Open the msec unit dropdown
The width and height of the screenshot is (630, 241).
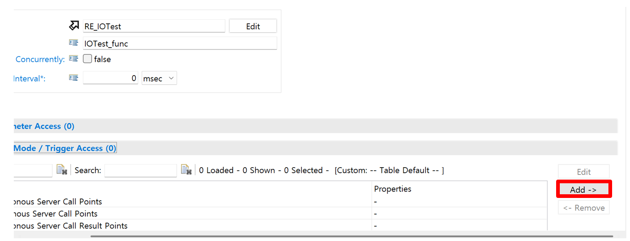tap(159, 78)
